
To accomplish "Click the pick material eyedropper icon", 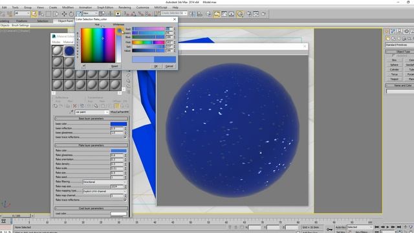I will pyautogui.click(x=71, y=112).
